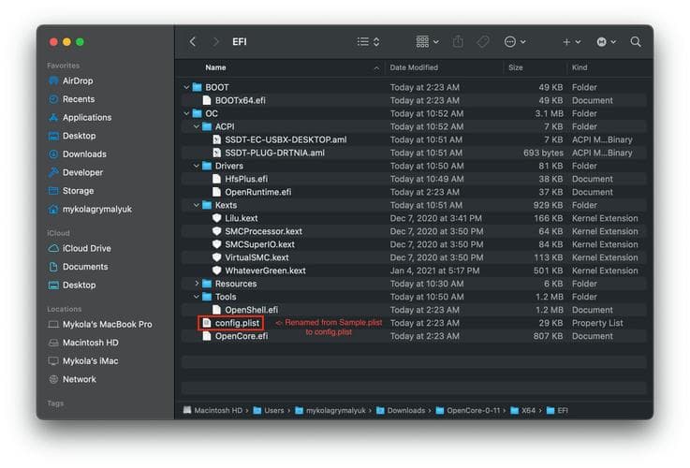The height and width of the screenshot is (468, 690).
Task: Open the group-by grid dropdown
Action: click(x=427, y=42)
